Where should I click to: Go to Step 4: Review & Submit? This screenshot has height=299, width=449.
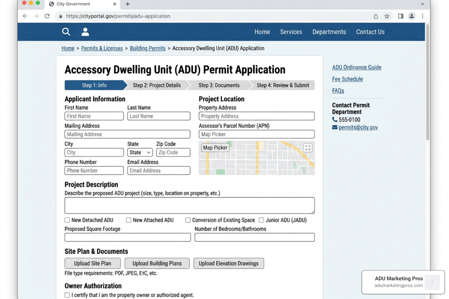click(x=283, y=85)
